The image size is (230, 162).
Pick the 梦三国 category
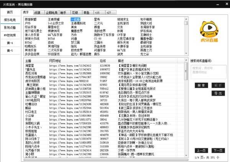tap(76, 43)
